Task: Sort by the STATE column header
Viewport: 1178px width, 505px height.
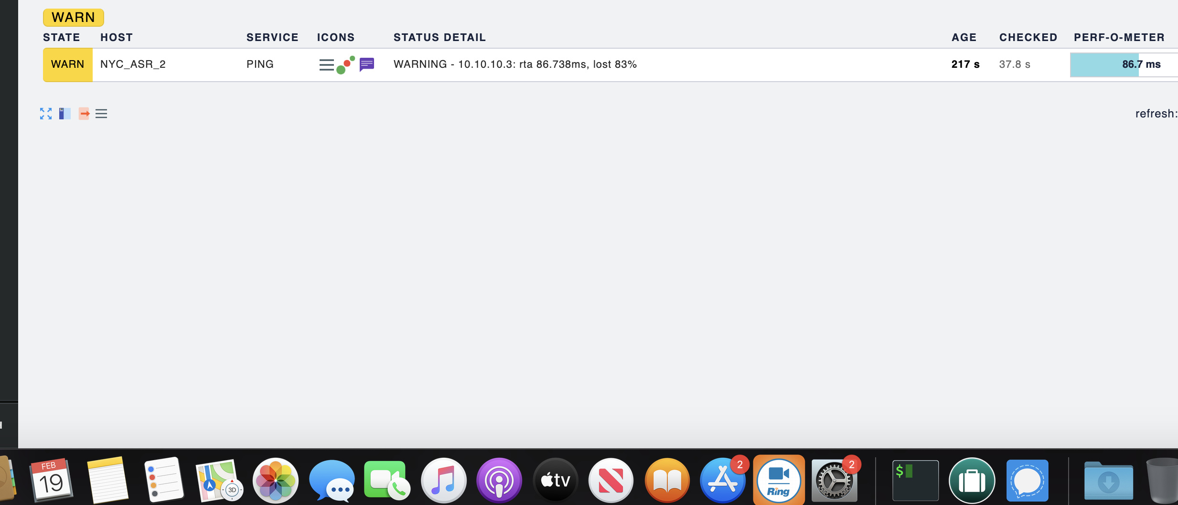Action: 62,38
